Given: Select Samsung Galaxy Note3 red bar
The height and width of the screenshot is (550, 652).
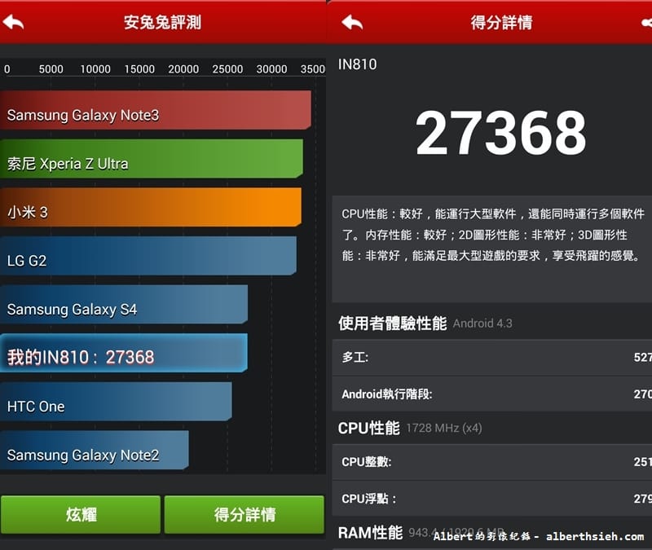Looking at the screenshot, I should pyautogui.click(x=156, y=110).
